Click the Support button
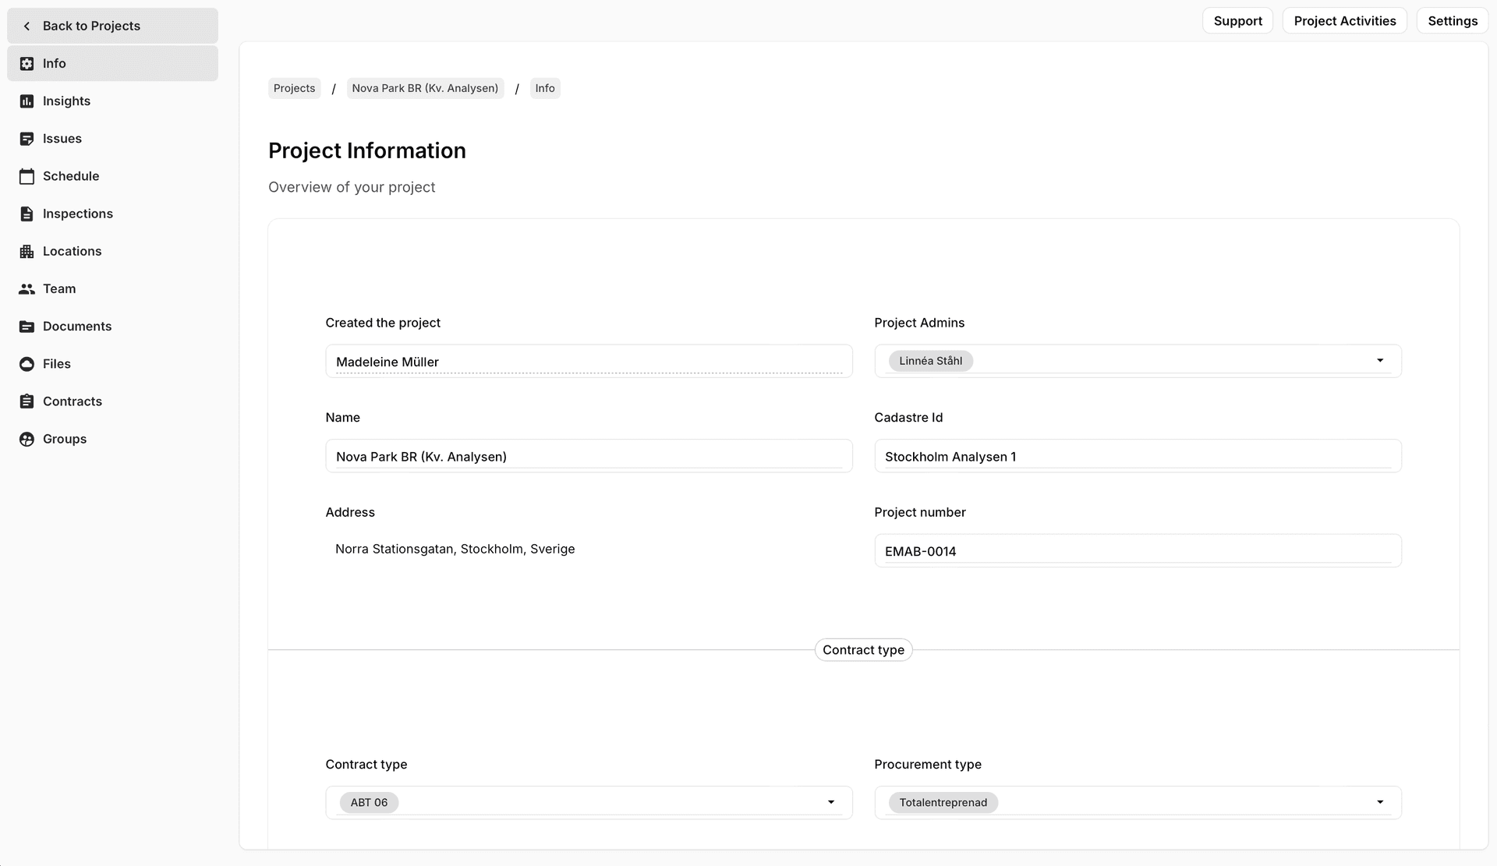 pos(1237,21)
